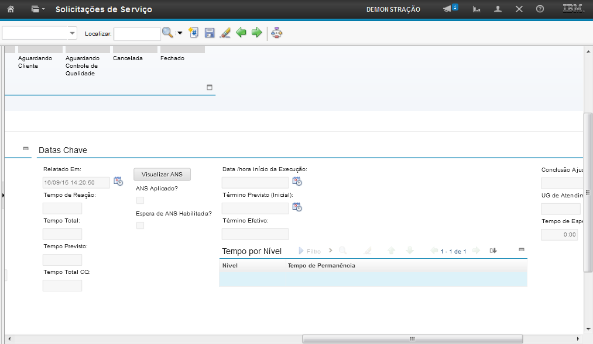Click the Localizar search field
The width and height of the screenshot is (593, 344).
pyautogui.click(x=137, y=34)
